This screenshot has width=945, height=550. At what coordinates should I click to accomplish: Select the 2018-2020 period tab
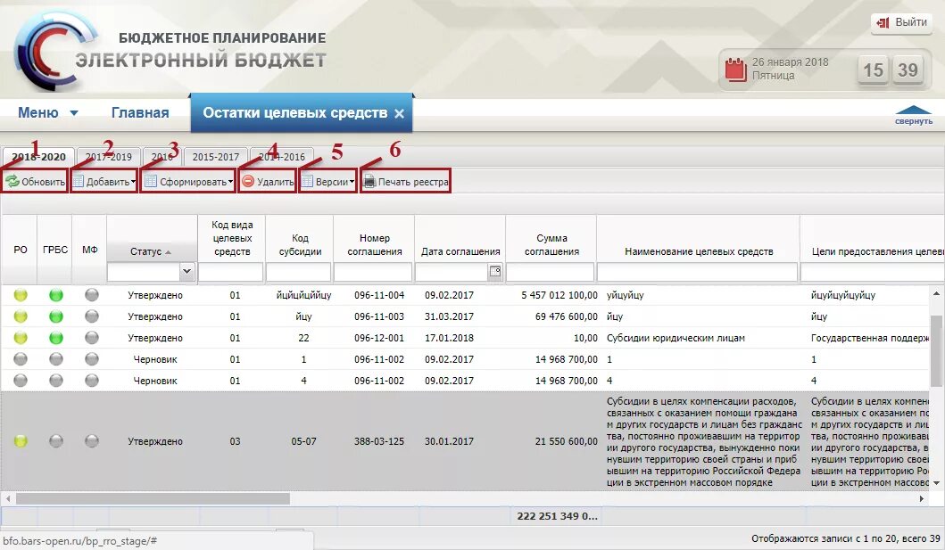coord(38,157)
